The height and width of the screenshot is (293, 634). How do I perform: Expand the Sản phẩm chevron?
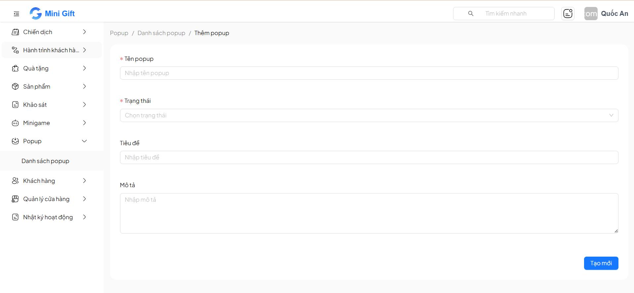pos(84,87)
